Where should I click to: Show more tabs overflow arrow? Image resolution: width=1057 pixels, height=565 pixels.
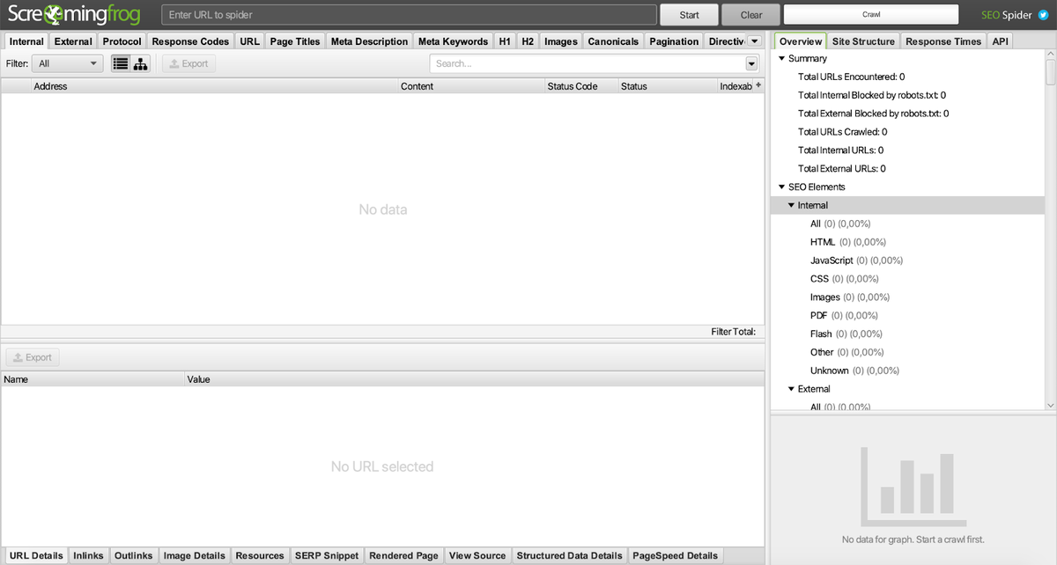coord(755,41)
